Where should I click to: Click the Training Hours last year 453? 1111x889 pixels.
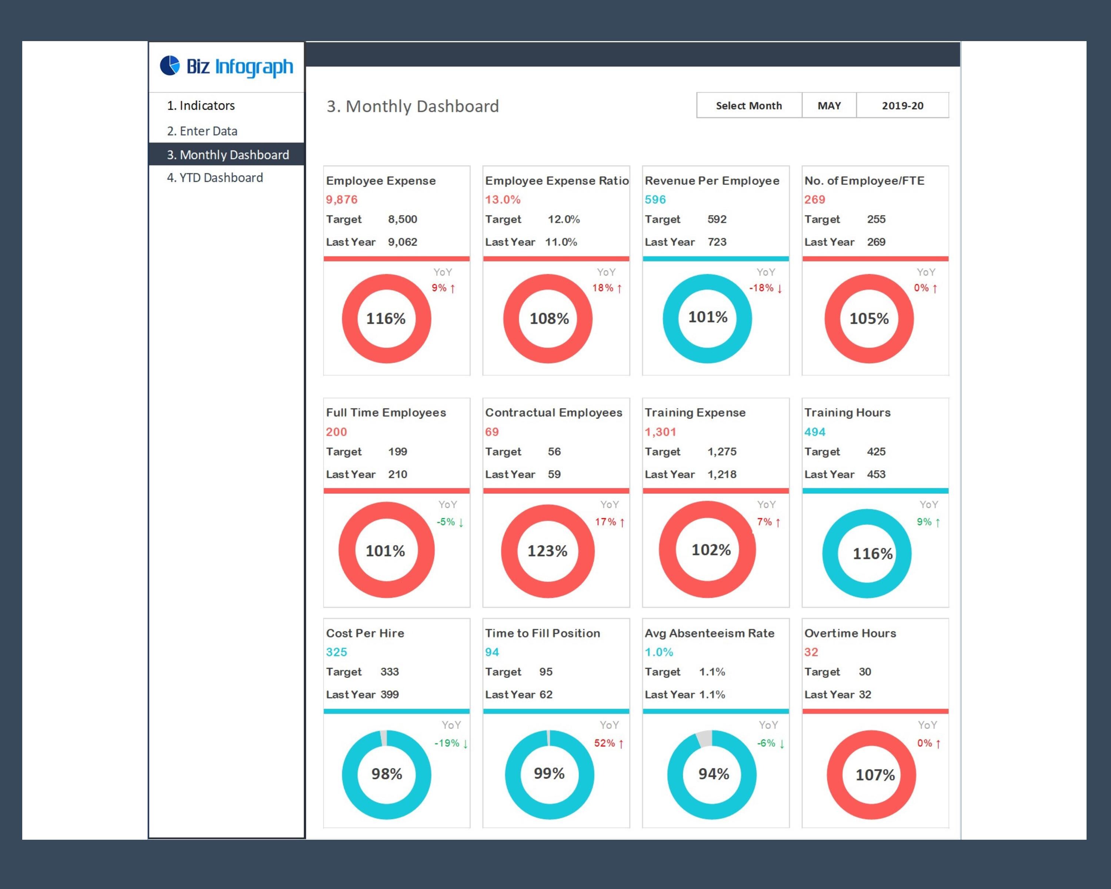(876, 474)
